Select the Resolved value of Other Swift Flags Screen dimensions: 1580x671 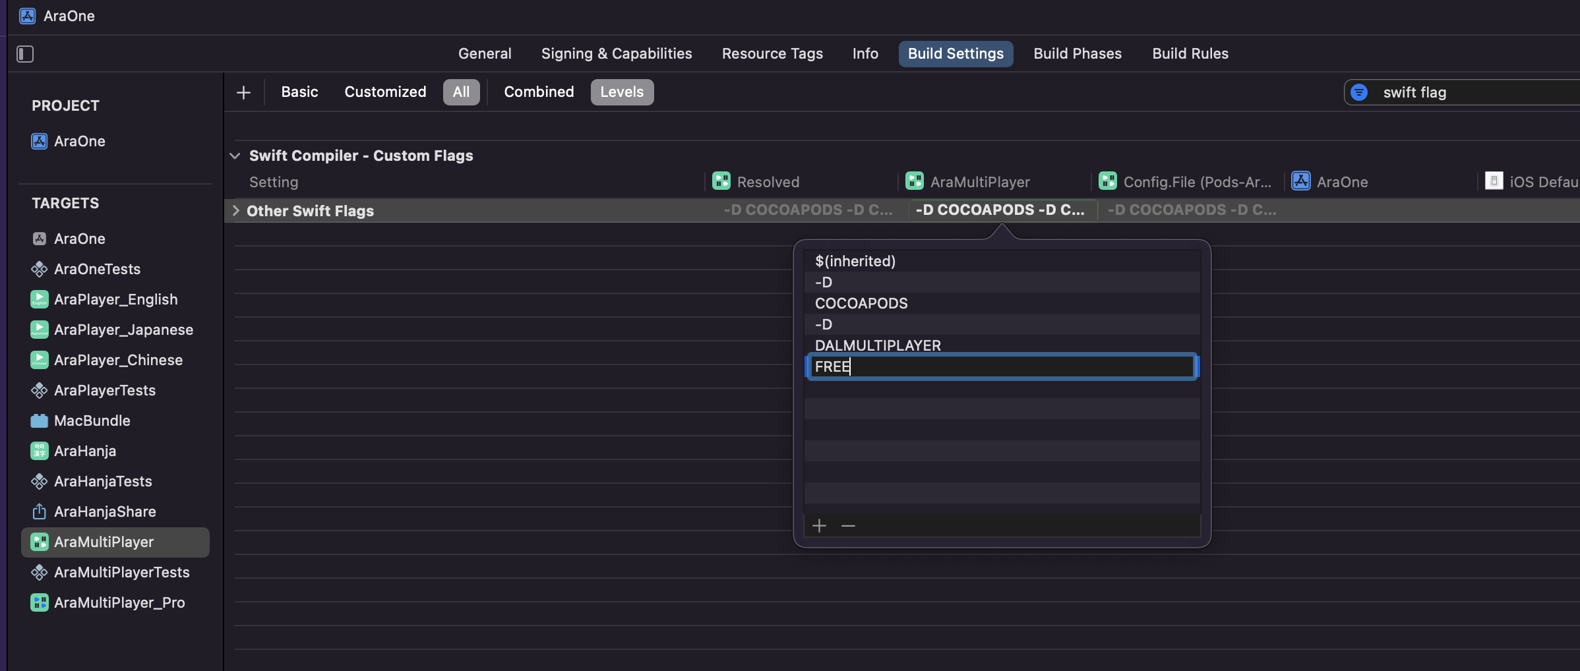click(808, 210)
